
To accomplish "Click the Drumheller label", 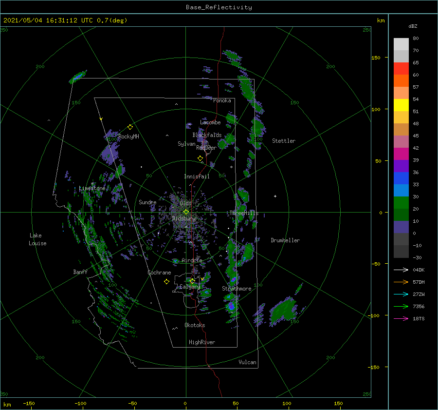I will tap(285, 240).
